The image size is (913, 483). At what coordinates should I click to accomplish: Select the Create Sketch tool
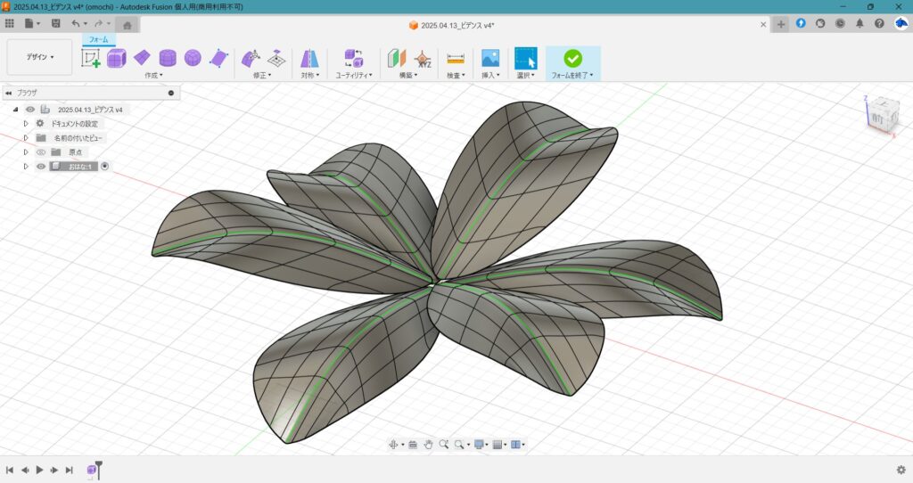point(91,59)
